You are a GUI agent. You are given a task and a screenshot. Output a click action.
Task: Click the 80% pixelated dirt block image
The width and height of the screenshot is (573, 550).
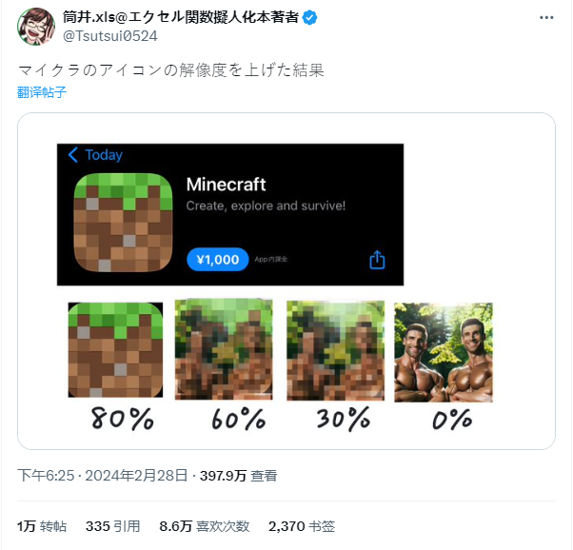pyautogui.click(x=115, y=350)
